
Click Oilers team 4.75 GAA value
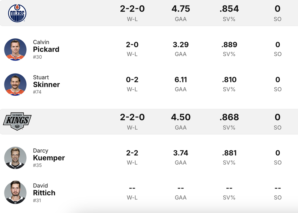point(181,9)
